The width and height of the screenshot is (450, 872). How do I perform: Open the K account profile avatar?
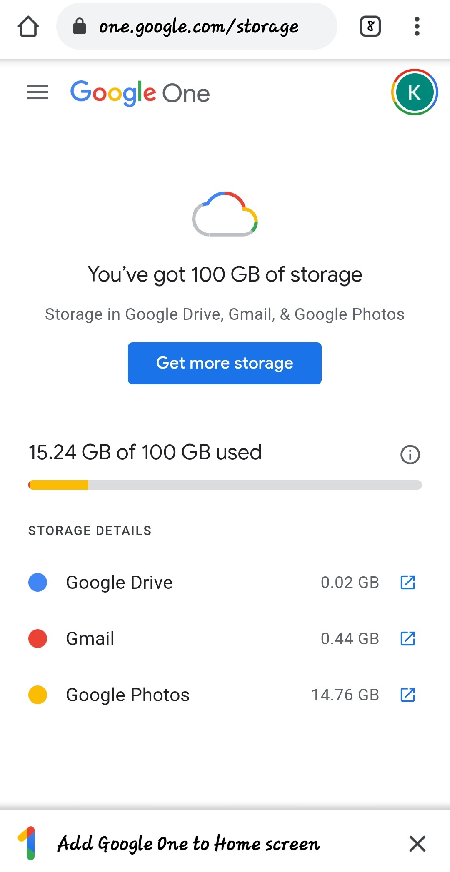click(415, 92)
